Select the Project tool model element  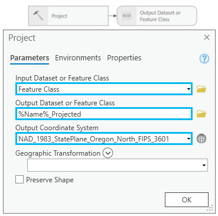(69, 16)
